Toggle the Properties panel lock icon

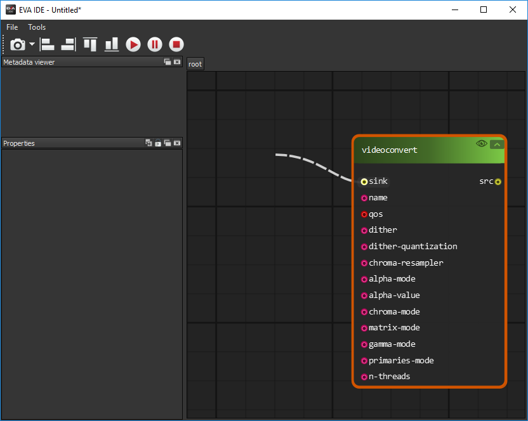click(x=158, y=143)
